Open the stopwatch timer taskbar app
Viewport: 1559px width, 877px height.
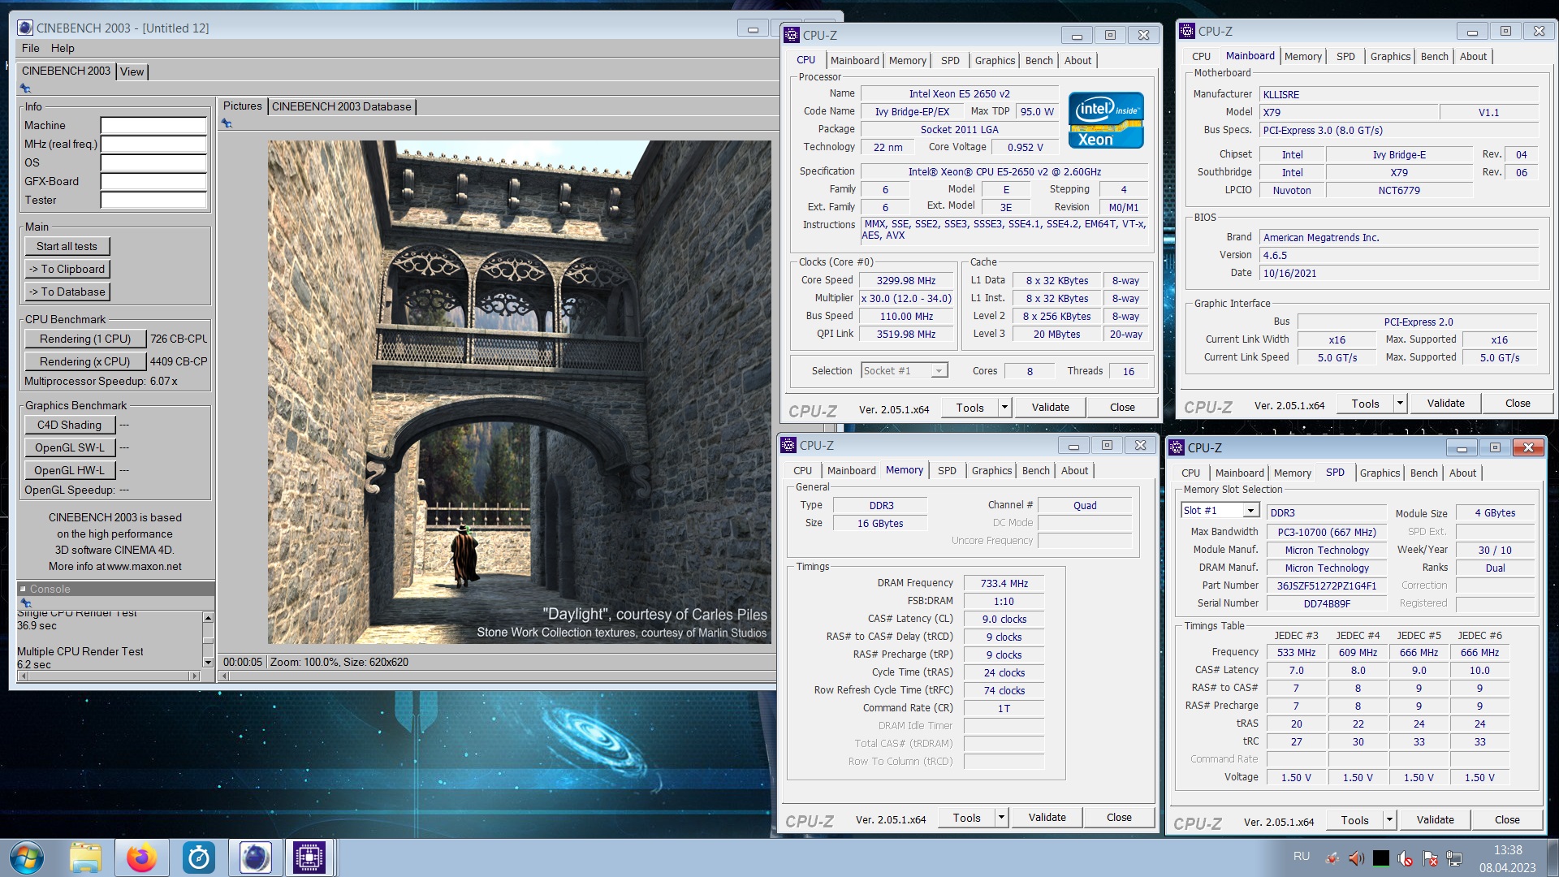coord(199,858)
